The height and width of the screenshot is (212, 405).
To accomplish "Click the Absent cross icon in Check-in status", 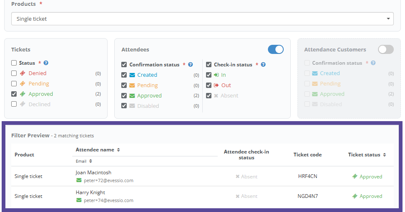I will [216, 96].
